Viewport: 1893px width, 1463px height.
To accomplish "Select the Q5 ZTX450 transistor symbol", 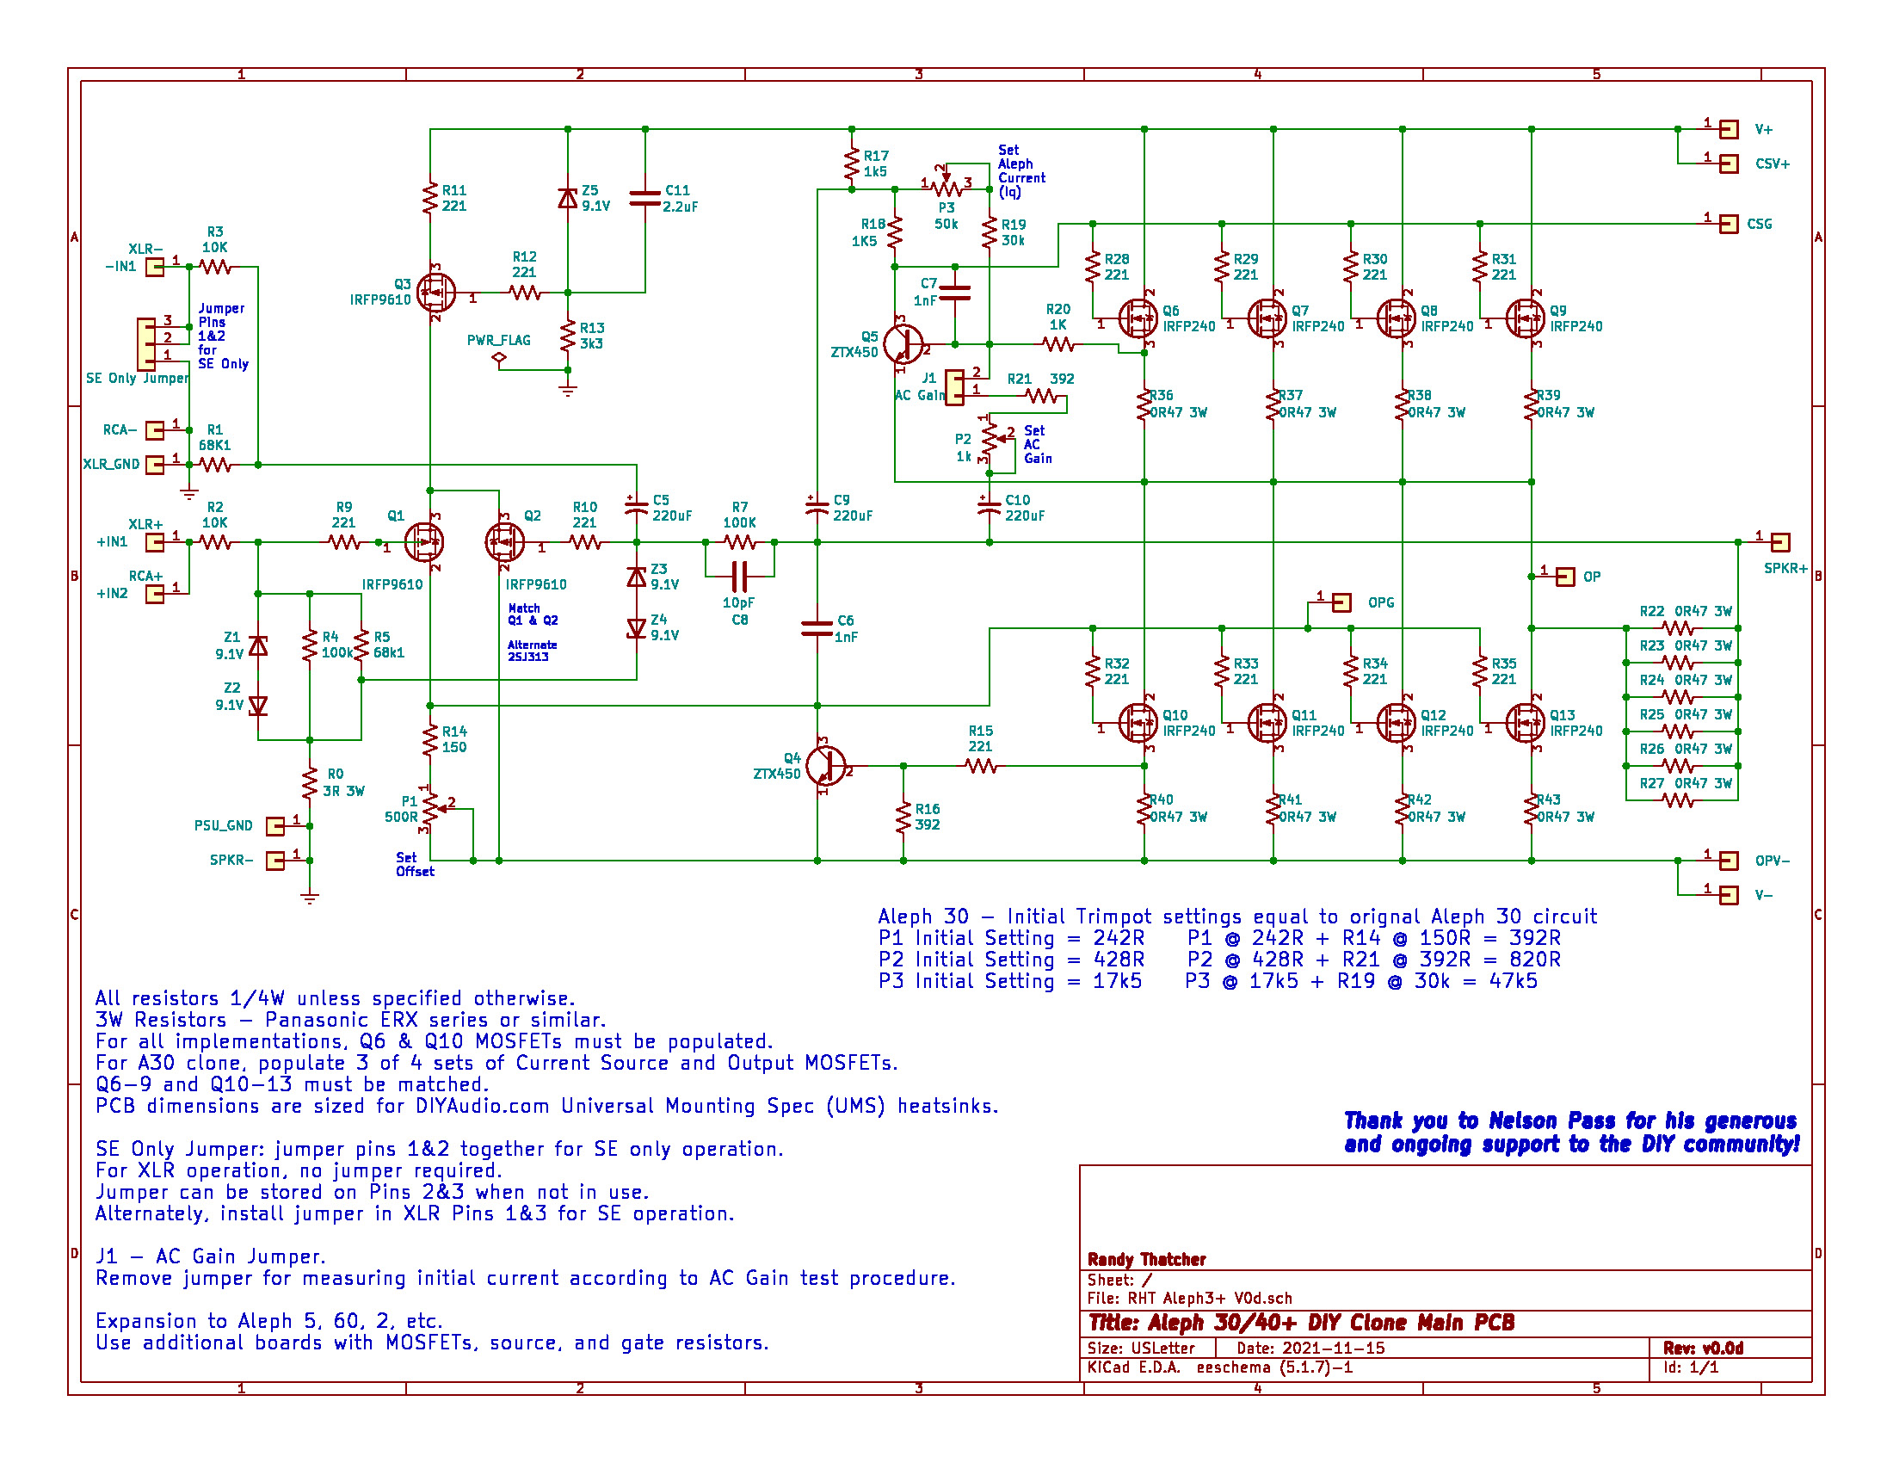I will (x=903, y=345).
